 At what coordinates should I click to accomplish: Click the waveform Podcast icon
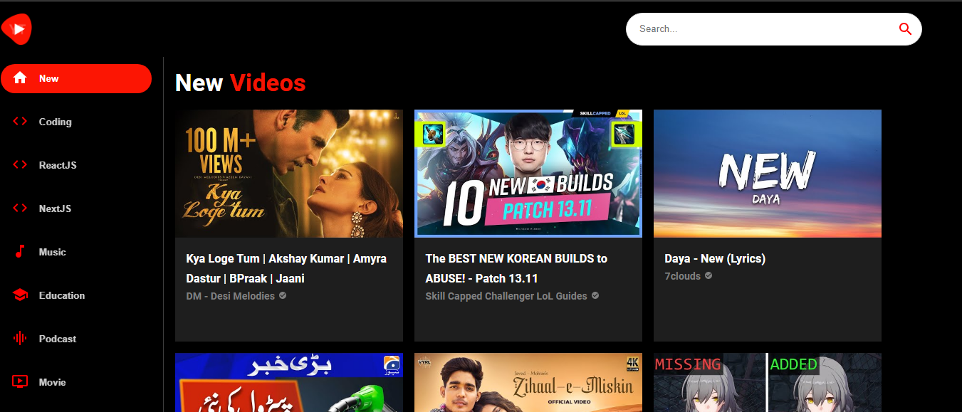point(20,339)
